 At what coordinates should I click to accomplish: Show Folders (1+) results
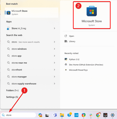[12, 90]
